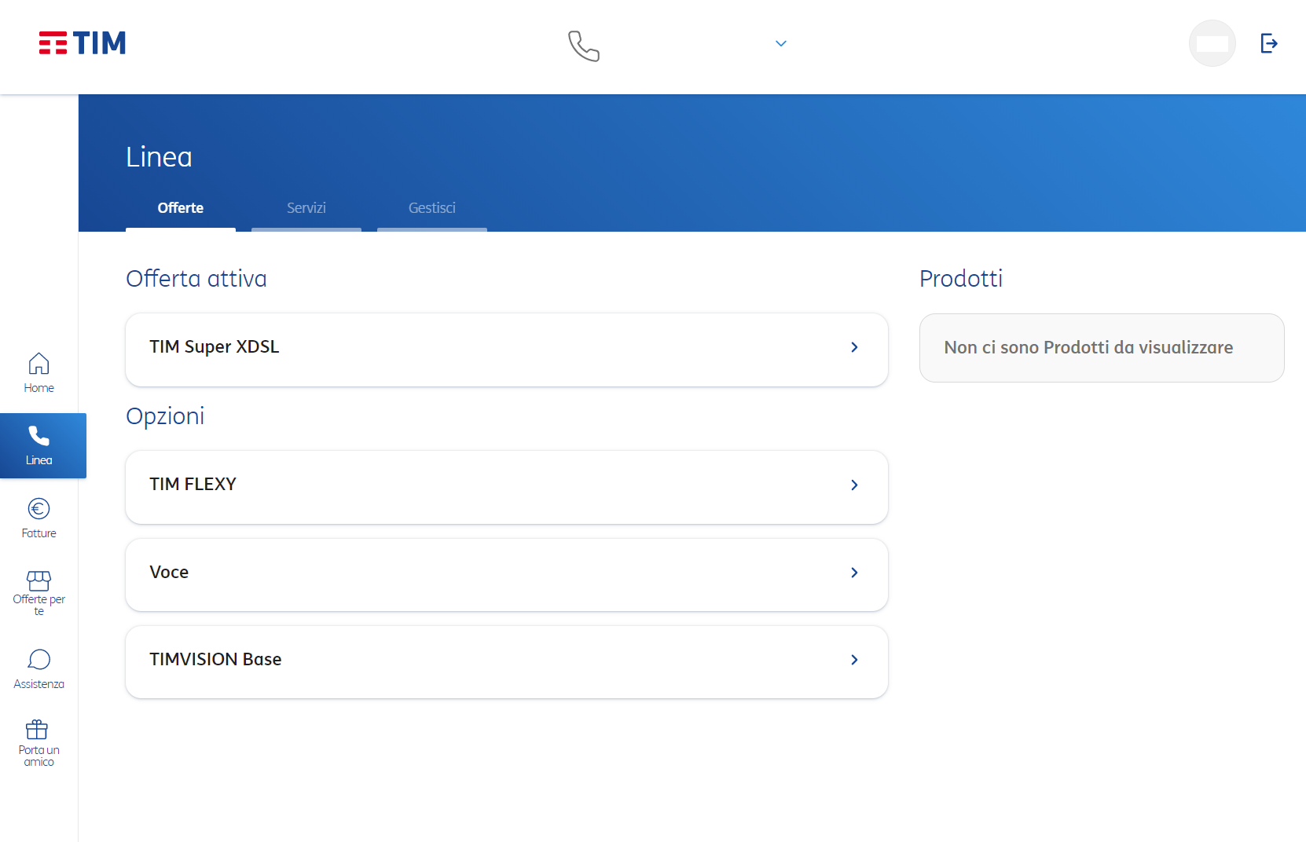
Task: Open the Voce option label
Action: 169,573
